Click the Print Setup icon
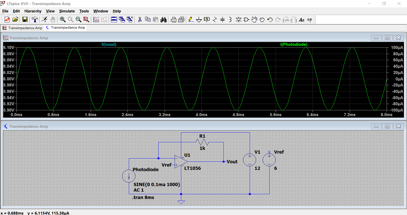This screenshot has height=215, width=407. [x=174, y=20]
